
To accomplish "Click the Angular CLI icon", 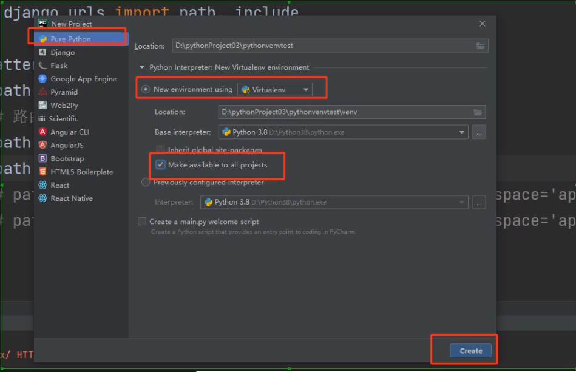I will (42, 132).
